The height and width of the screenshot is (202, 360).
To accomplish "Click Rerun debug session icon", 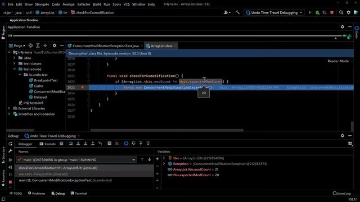I will 10,144.
